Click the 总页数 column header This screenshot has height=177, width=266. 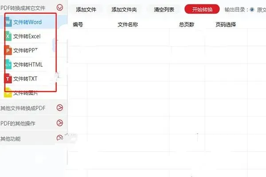[187, 25]
